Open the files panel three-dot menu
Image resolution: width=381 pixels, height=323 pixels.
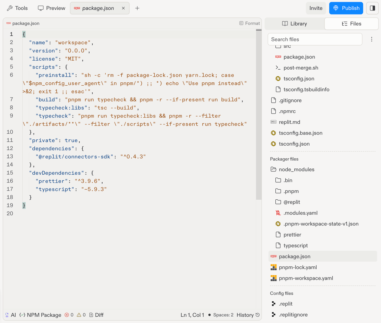click(x=372, y=39)
